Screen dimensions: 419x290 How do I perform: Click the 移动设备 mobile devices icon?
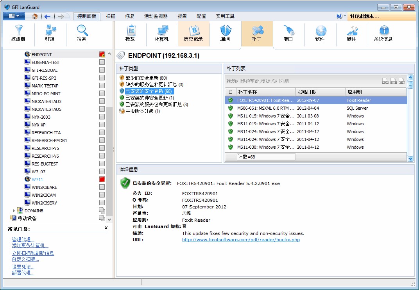(13, 218)
